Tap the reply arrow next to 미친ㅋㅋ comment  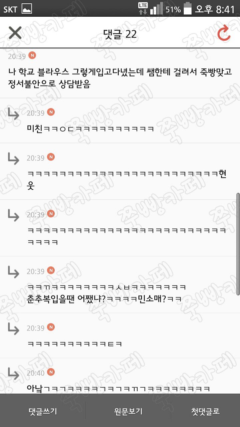pos(13,114)
